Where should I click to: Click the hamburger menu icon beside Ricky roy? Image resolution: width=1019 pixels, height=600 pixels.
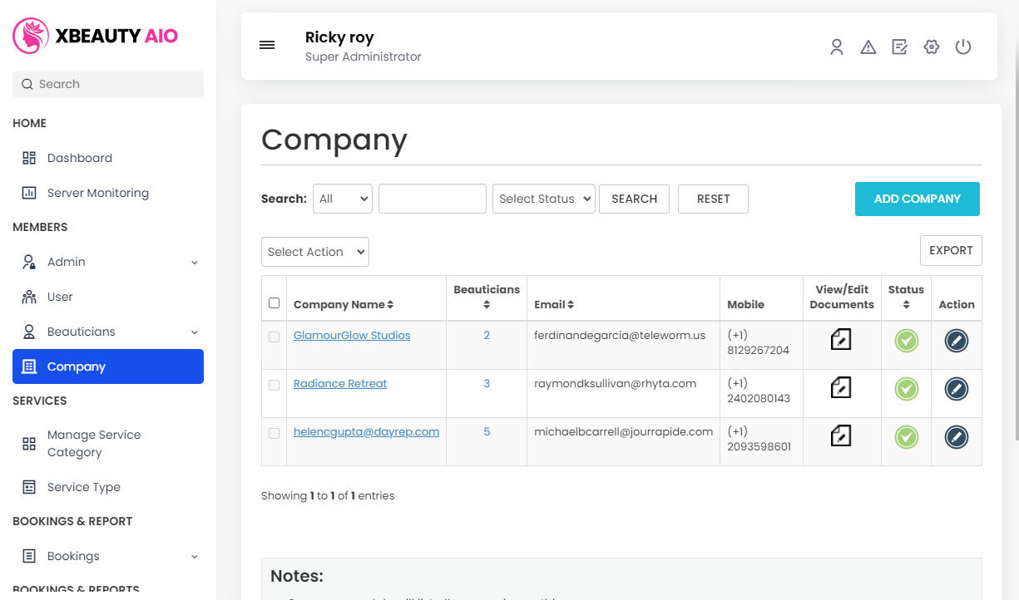point(267,45)
